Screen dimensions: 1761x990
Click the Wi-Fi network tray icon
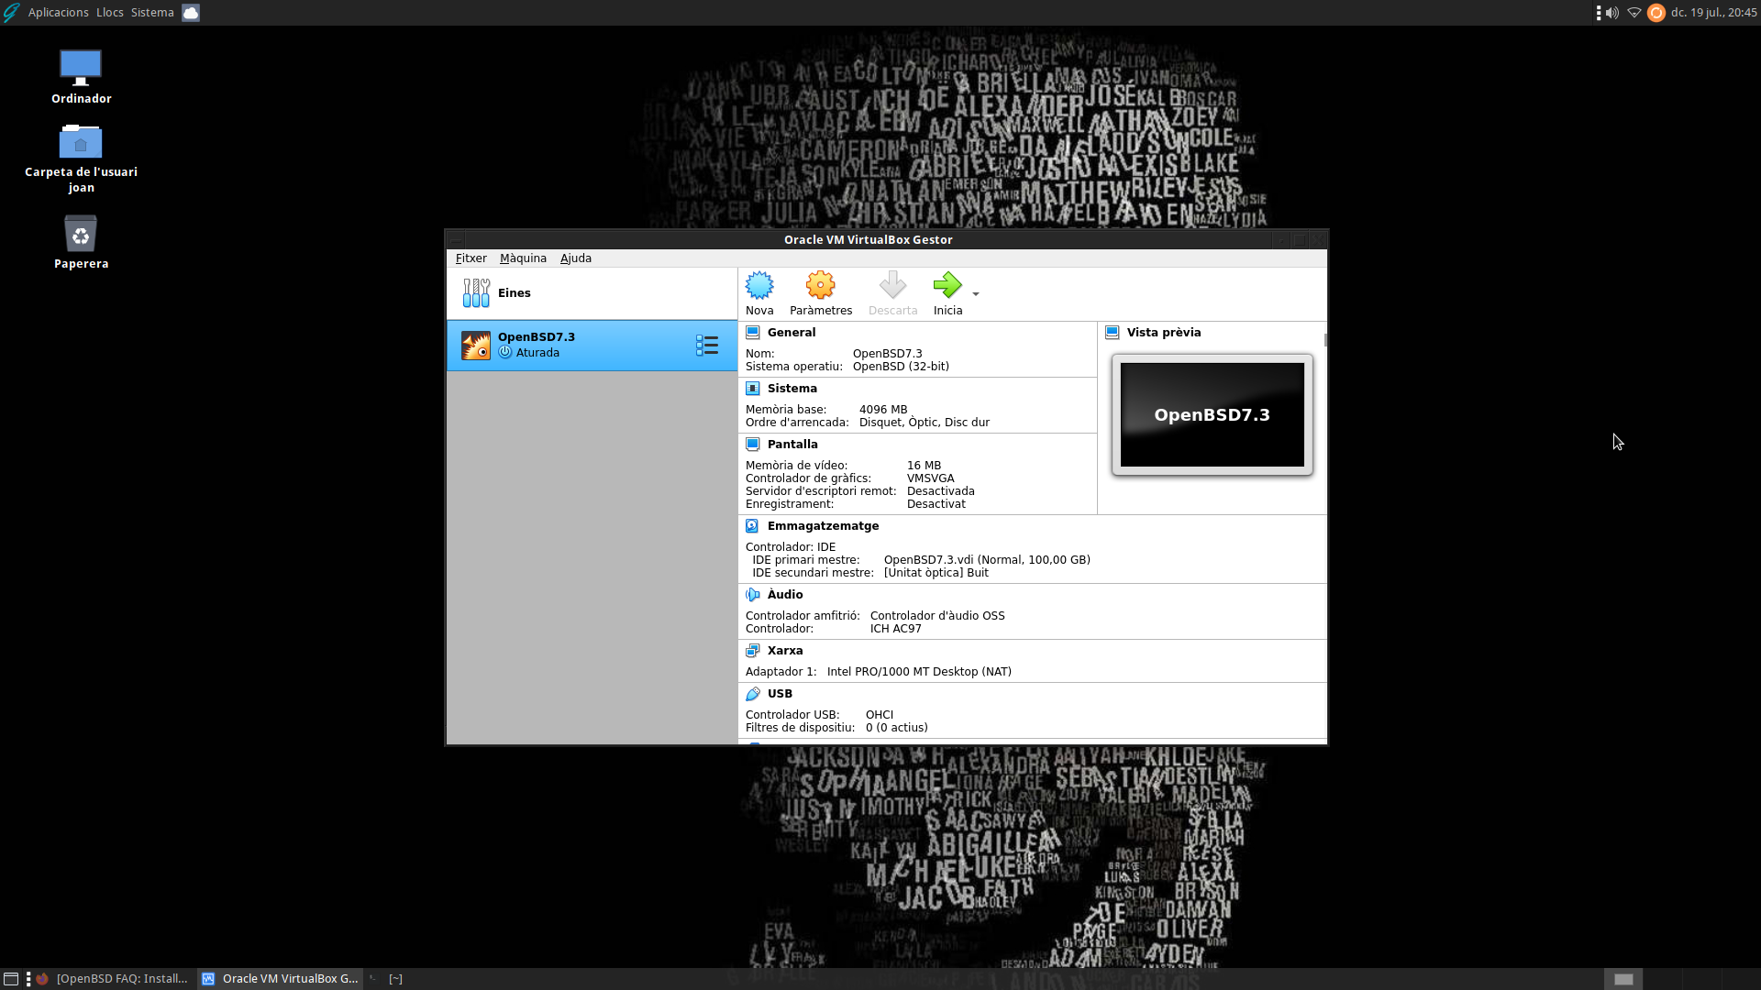1634,13
